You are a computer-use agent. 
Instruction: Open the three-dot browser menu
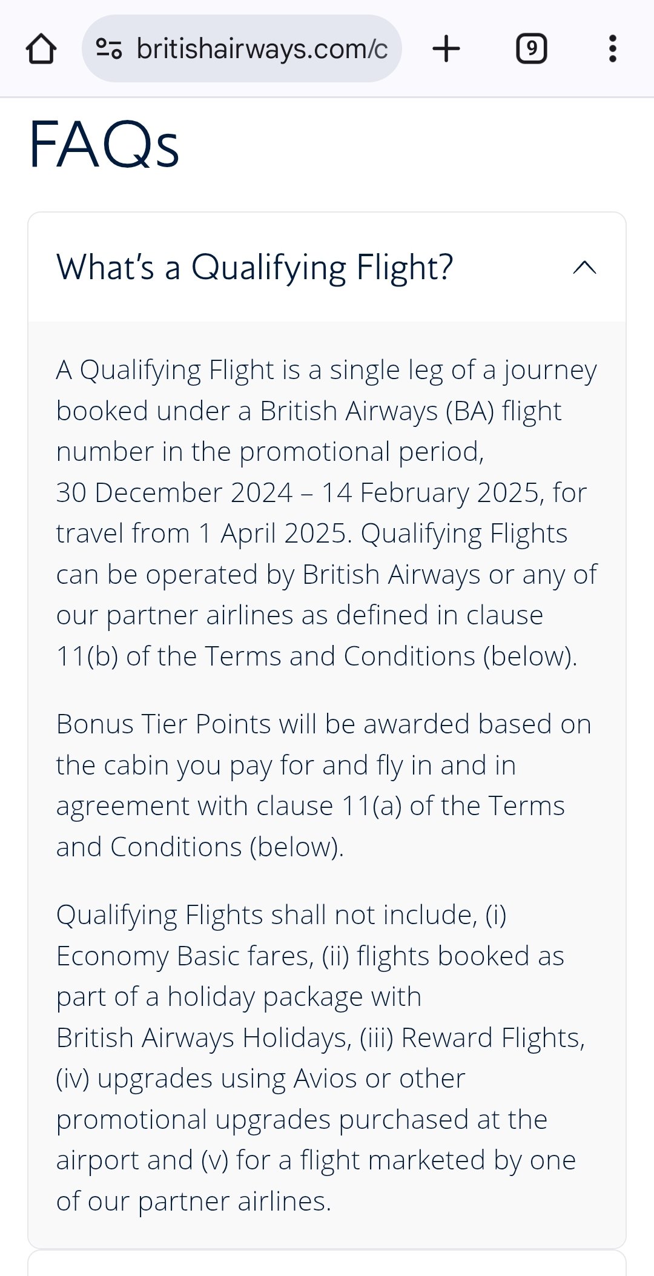click(612, 48)
